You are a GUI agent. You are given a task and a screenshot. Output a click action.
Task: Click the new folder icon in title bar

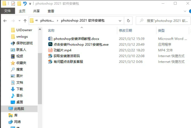pyautogui.click(x=19, y=3)
